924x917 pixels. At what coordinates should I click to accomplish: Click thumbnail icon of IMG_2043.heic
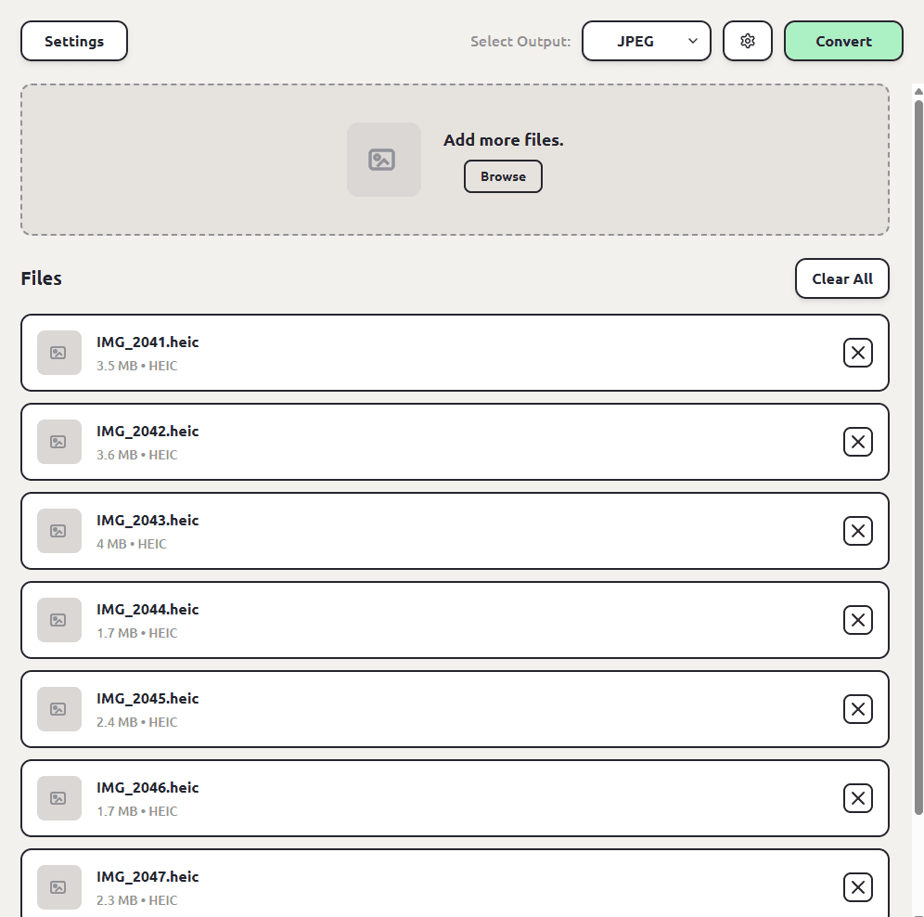[x=59, y=531]
